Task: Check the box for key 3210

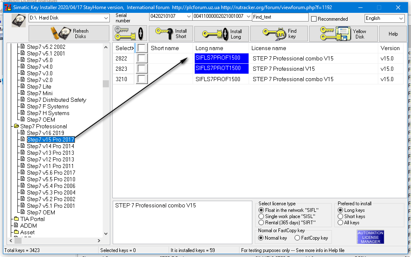Action: click(x=142, y=79)
